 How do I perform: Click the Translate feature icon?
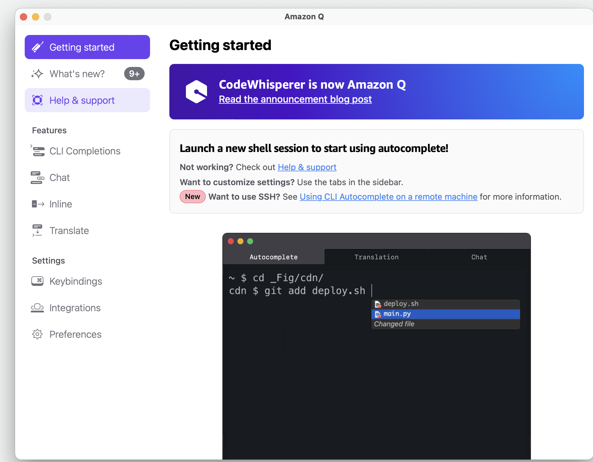pyautogui.click(x=37, y=230)
